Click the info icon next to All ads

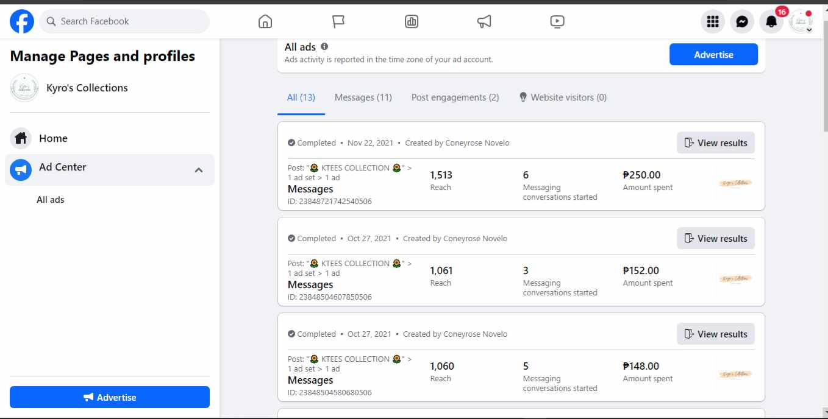324,46
